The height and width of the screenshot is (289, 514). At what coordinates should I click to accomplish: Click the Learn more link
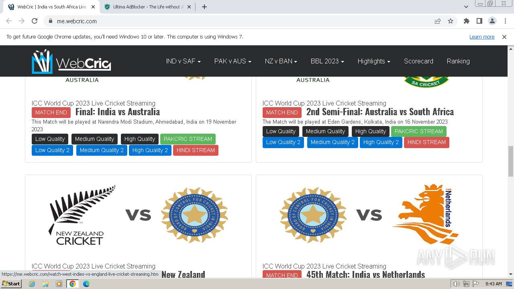click(x=482, y=37)
